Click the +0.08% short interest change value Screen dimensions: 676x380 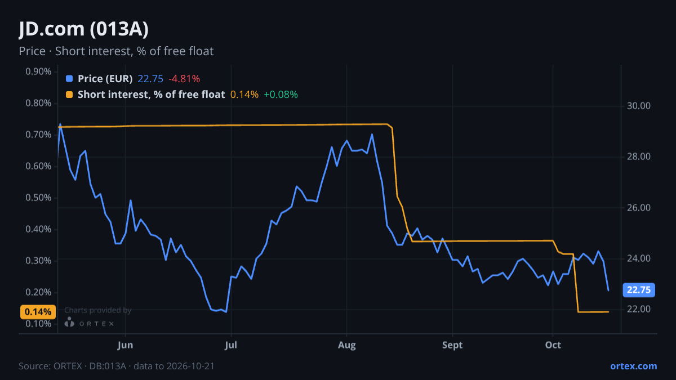(x=281, y=95)
